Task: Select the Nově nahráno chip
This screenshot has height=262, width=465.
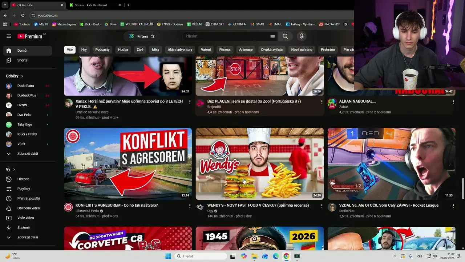Action: tap(302, 49)
